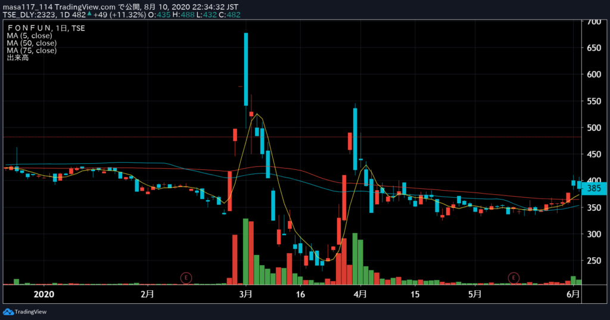Click the 450 price axis label

[x=594, y=154]
